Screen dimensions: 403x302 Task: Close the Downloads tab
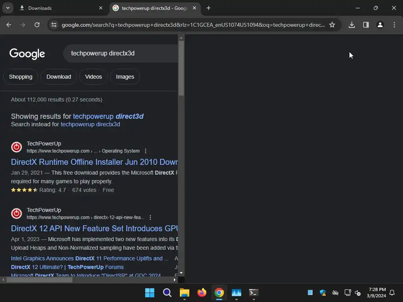101,8
